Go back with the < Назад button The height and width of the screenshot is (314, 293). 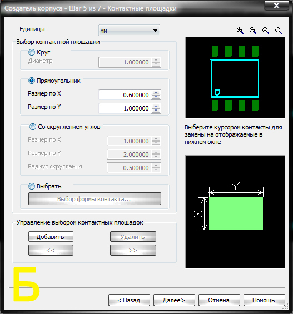pos(129,300)
